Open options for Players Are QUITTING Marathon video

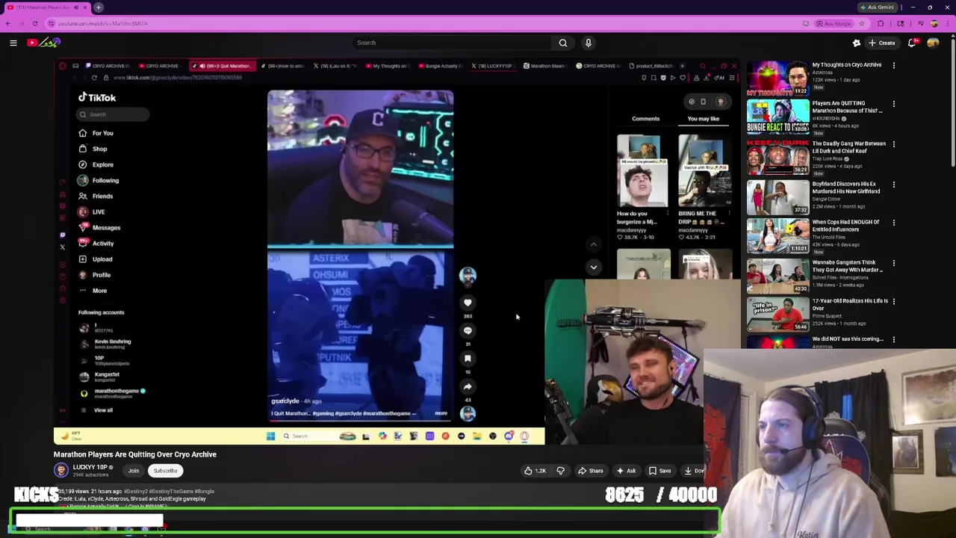[x=893, y=104]
